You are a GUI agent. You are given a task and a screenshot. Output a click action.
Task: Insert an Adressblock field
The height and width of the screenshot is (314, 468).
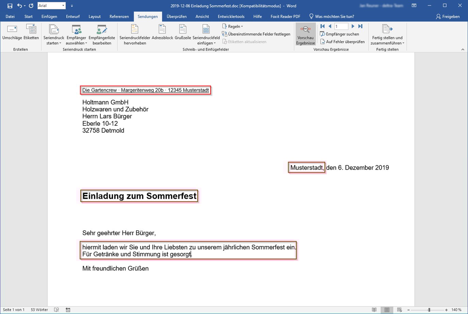tap(162, 30)
